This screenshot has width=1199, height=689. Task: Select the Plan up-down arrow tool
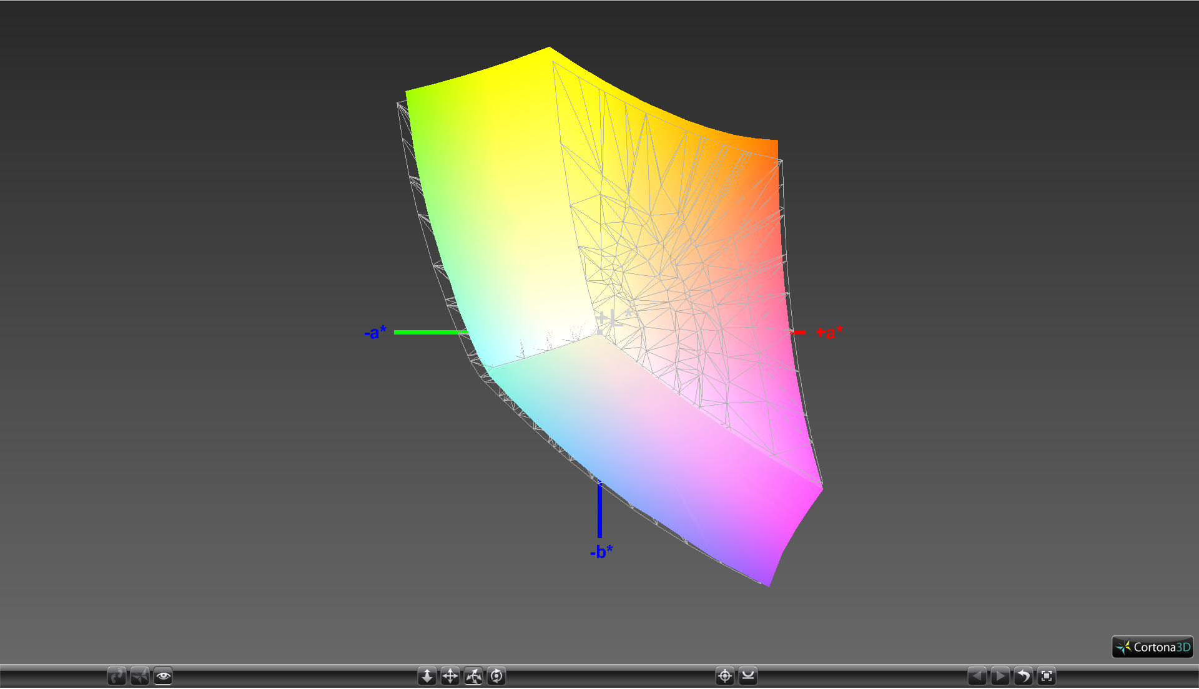pyautogui.click(x=427, y=676)
